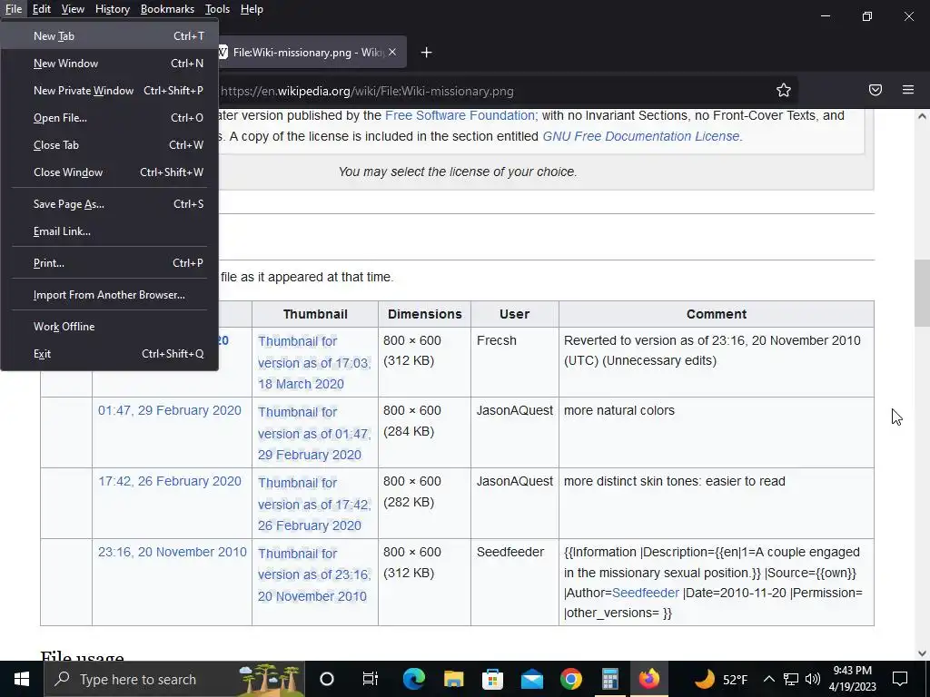930x697 pixels.
Task: Choose Close Window in the File menu
Action: (x=110, y=172)
